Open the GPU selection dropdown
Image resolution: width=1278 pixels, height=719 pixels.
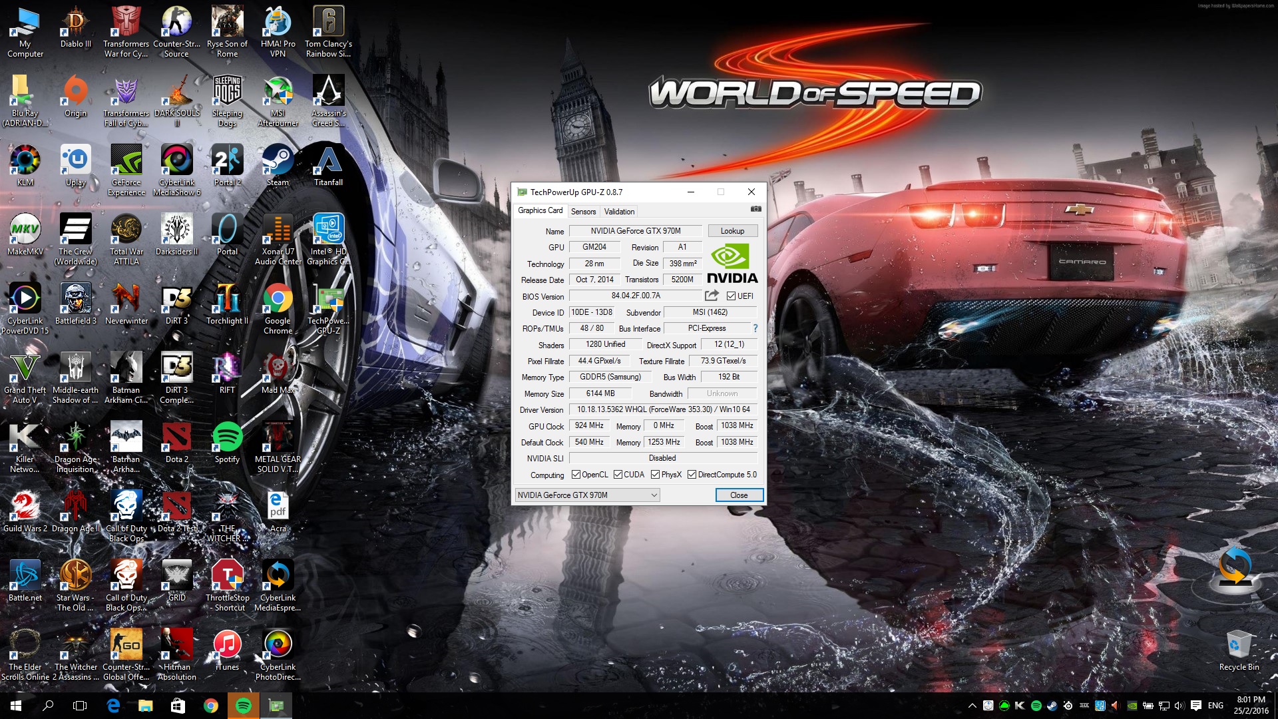click(x=587, y=495)
